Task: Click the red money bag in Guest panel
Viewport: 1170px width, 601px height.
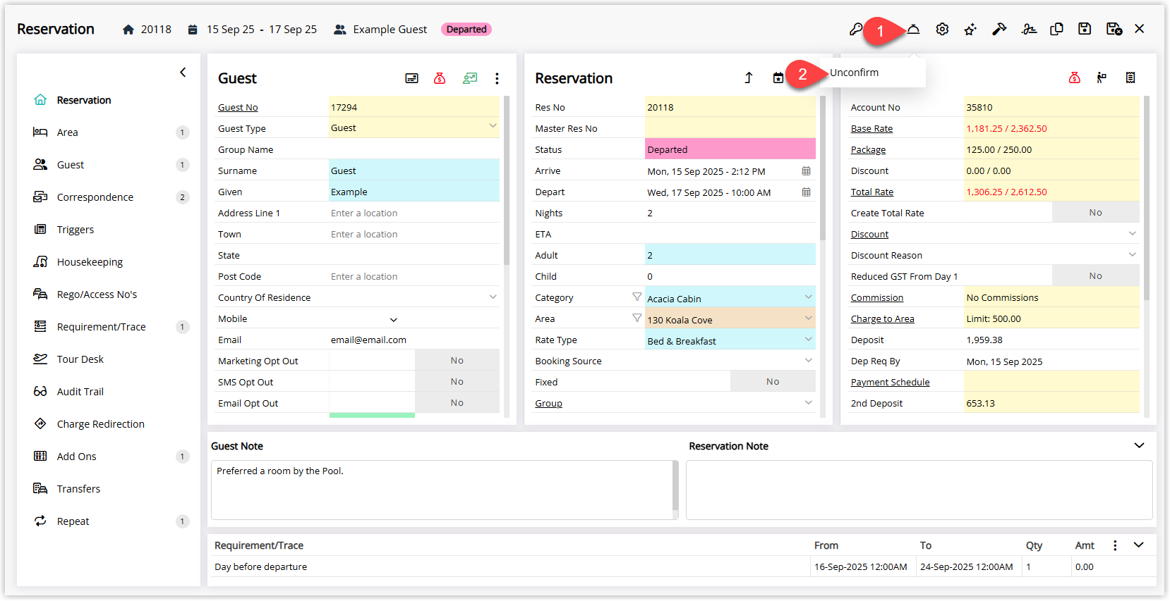Action: pyautogui.click(x=440, y=78)
